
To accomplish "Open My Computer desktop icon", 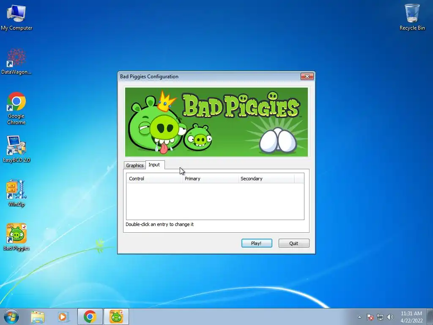I will pyautogui.click(x=16, y=17).
